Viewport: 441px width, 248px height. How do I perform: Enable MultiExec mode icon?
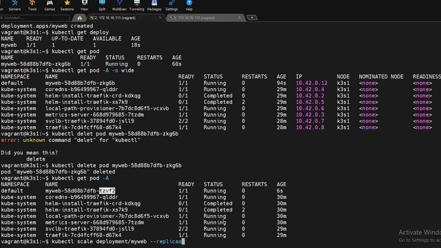click(x=119, y=5)
